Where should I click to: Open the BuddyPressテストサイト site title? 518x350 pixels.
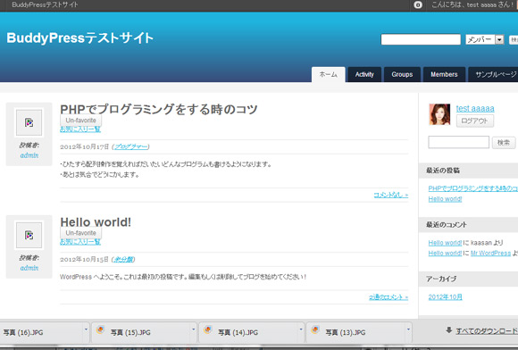[x=79, y=38]
